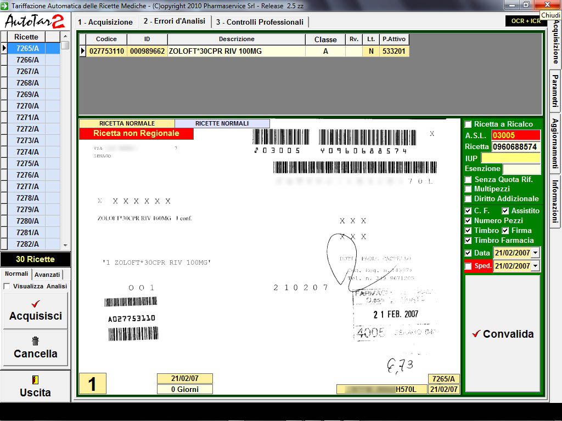
Task: Click the row indicator arrow beside codice 027753110
Action: [x=83, y=51]
